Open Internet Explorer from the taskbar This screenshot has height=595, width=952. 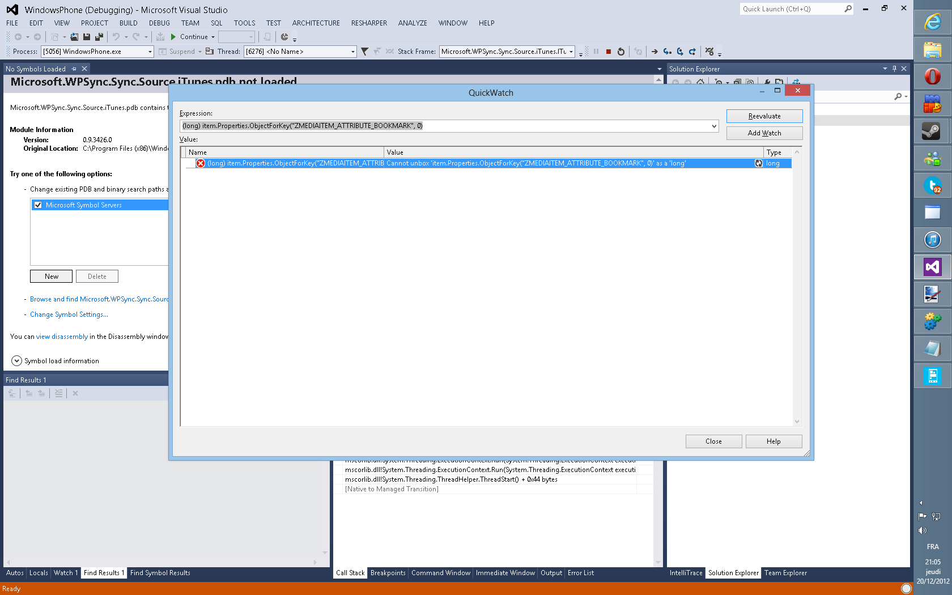point(933,22)
